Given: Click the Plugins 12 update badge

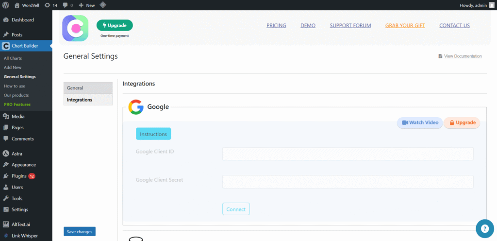Looking at the screenshot, I should (x=32, y=176).
